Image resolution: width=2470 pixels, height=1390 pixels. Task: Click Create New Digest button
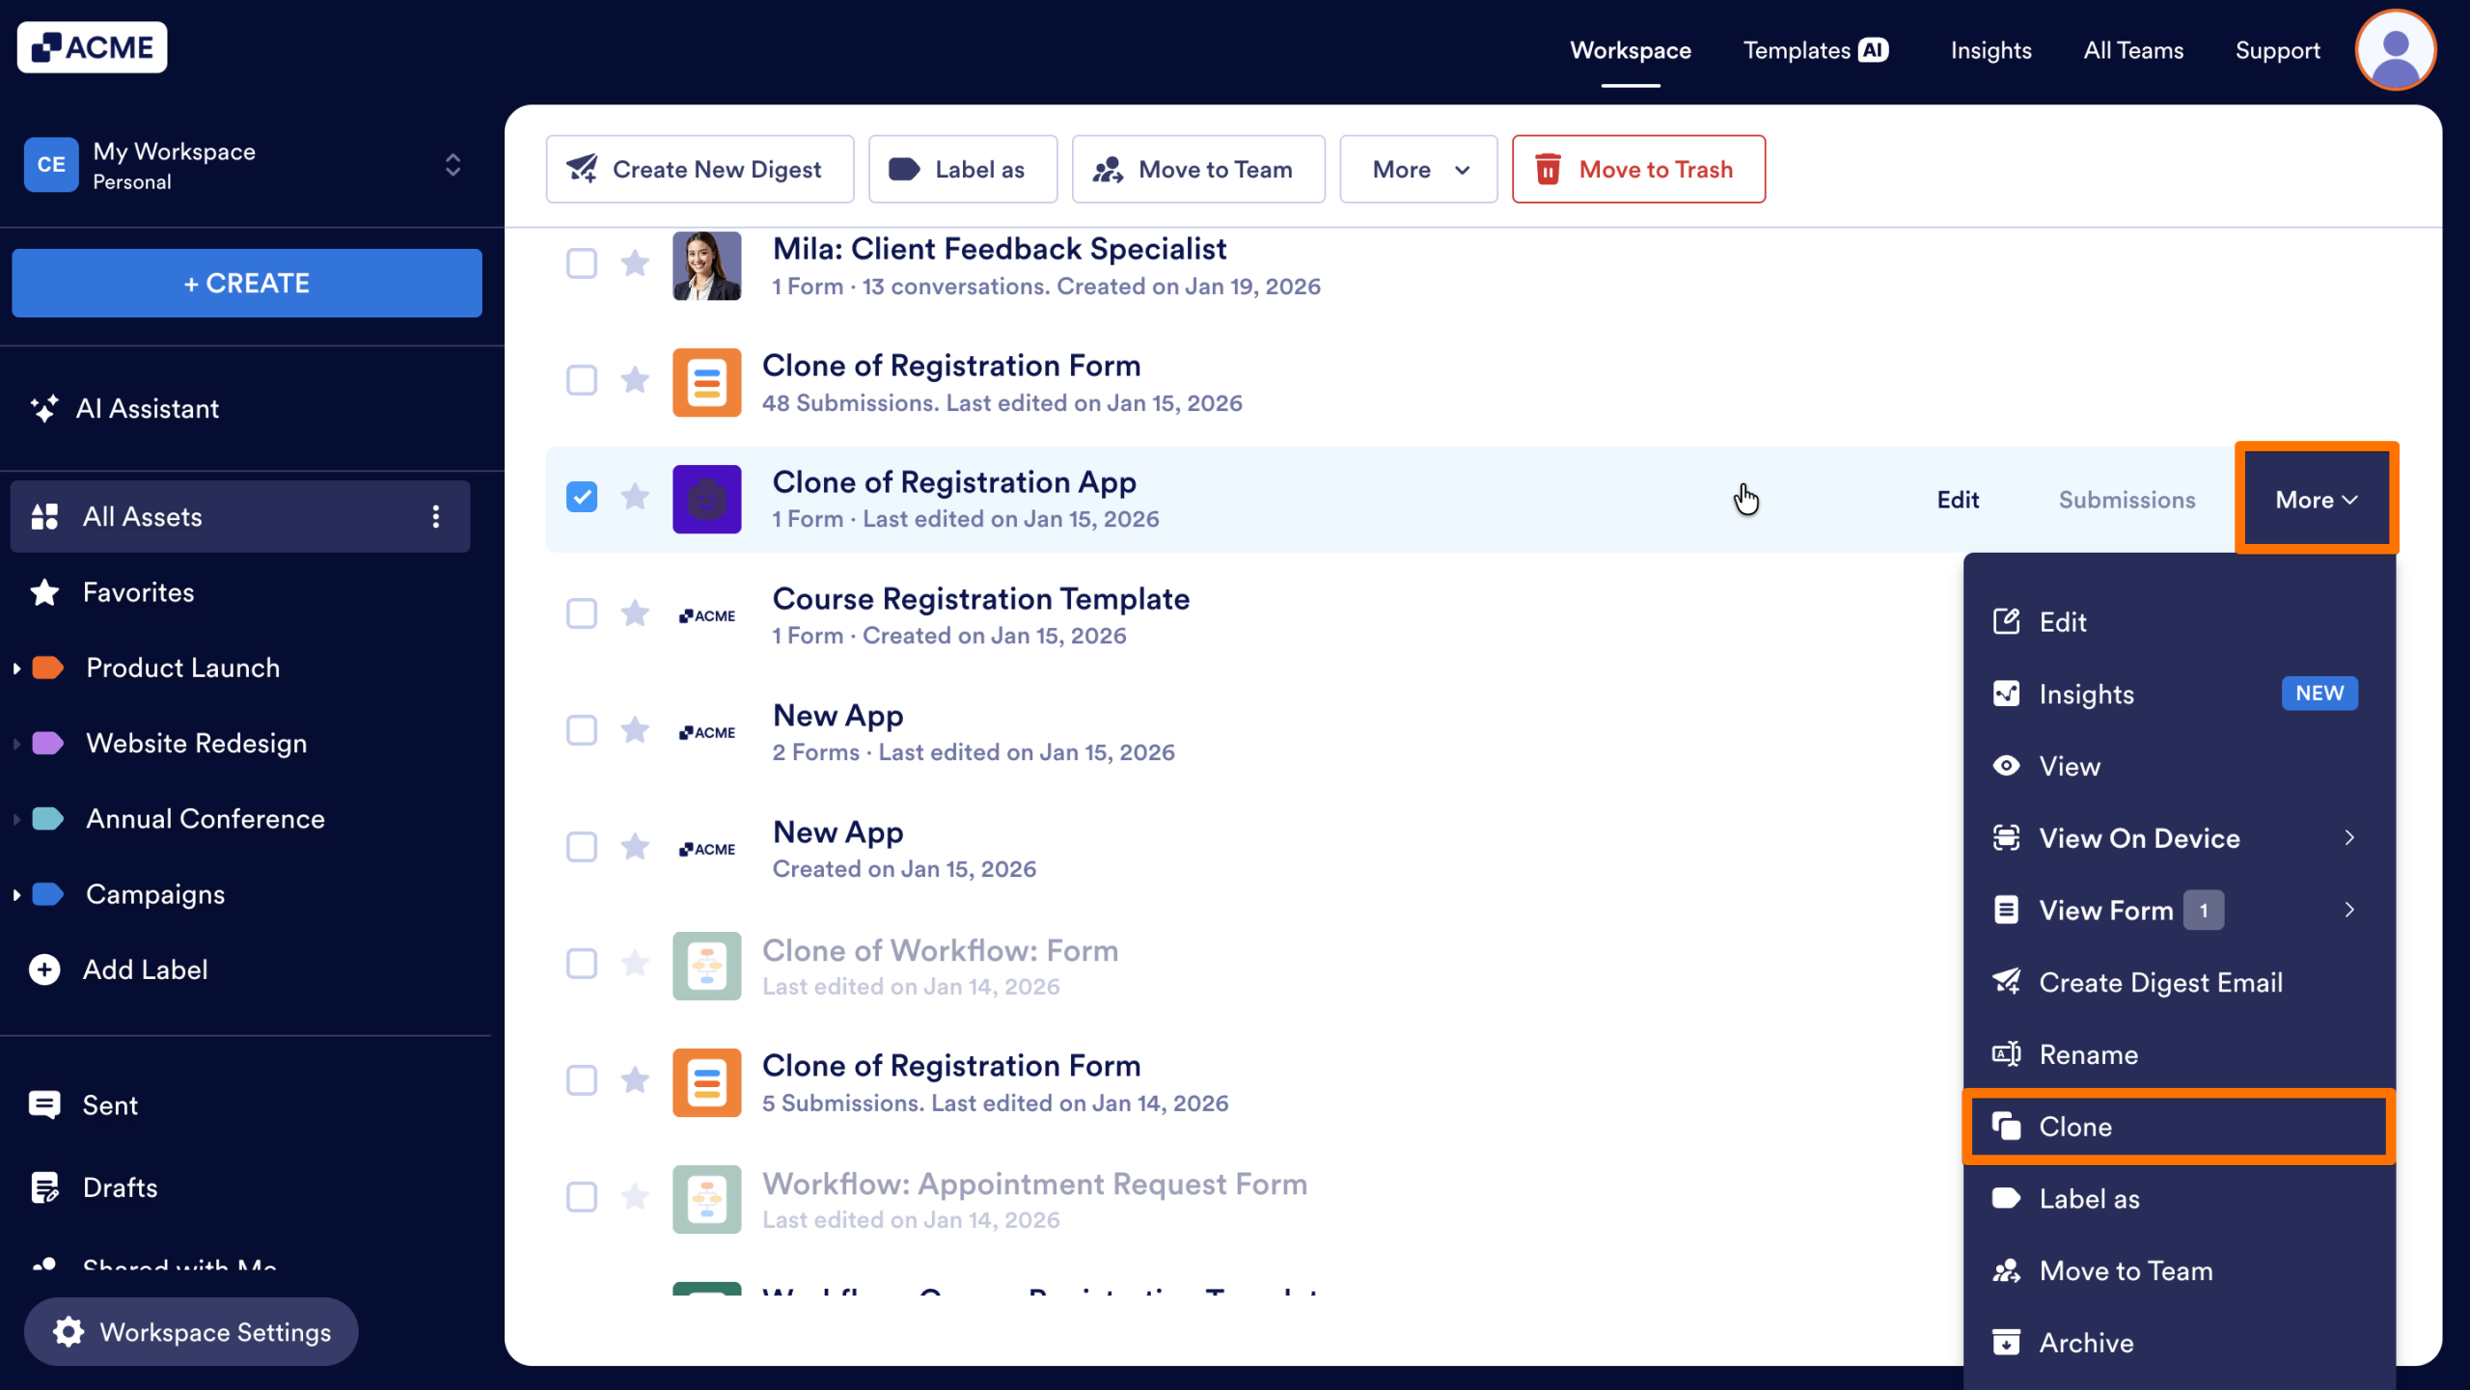click(x=700, y=169)
